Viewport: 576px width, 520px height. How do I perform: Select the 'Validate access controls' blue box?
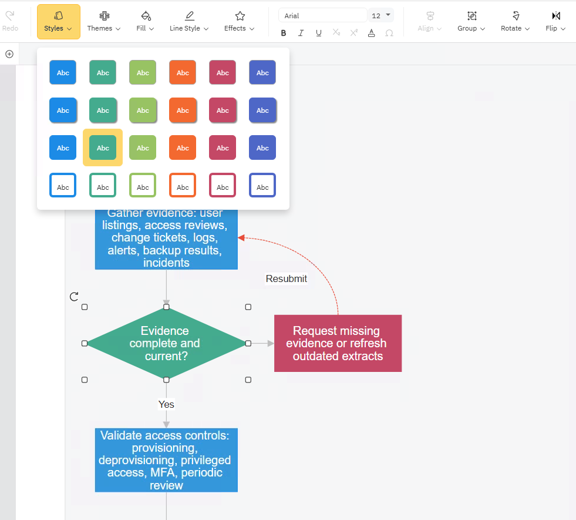click(166, 460)
